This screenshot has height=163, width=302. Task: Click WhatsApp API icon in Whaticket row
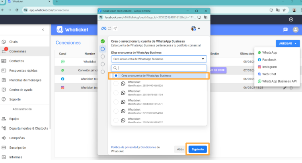[x=62, y=62]
